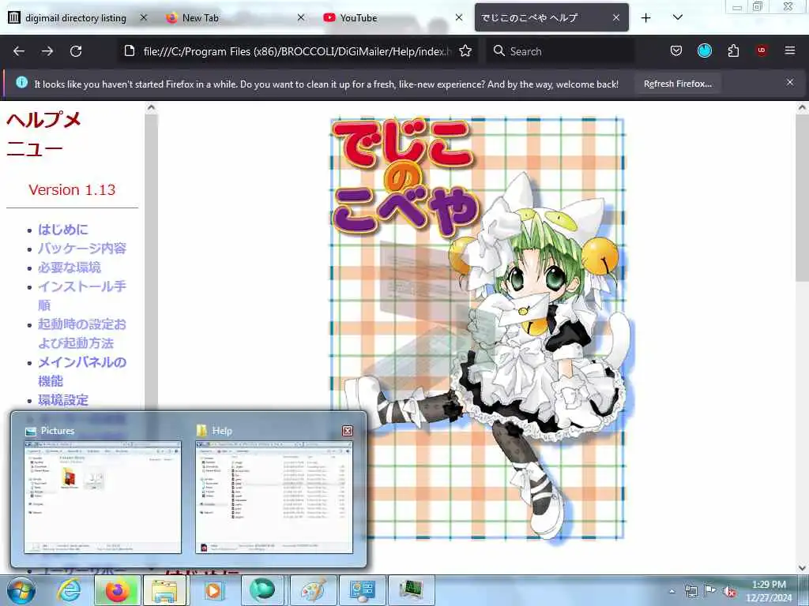
Task: Show hidden tray icons arrow
Action: 672,591
